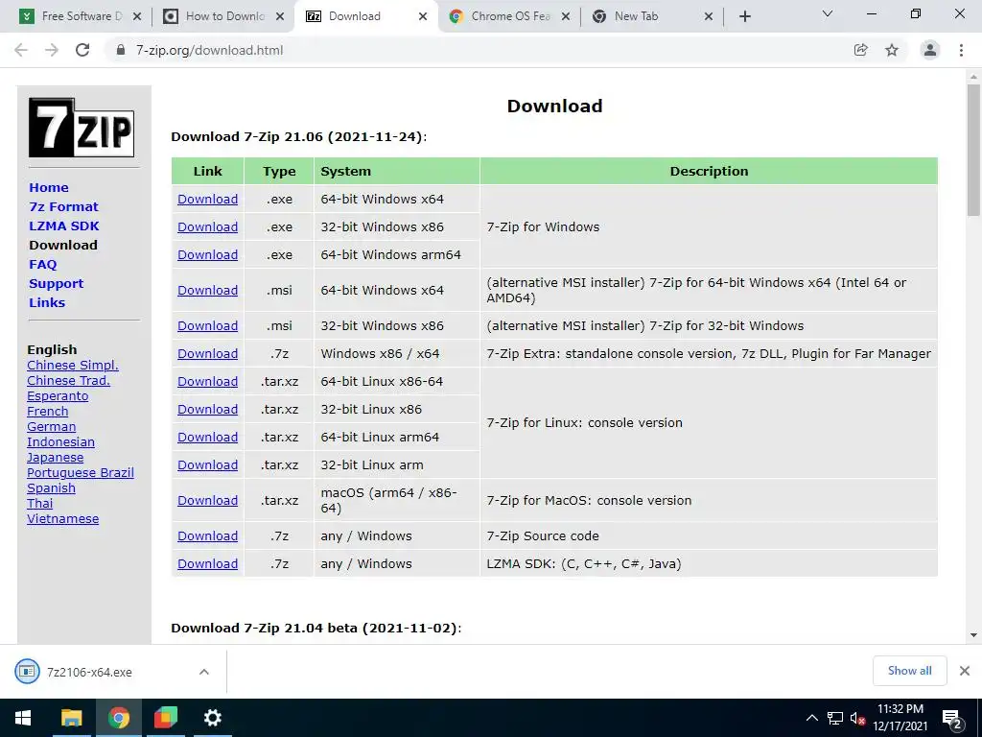The image size is (982, 737).
Task: Download 7-Zip Source code .7z
Action: pos(207,535)
